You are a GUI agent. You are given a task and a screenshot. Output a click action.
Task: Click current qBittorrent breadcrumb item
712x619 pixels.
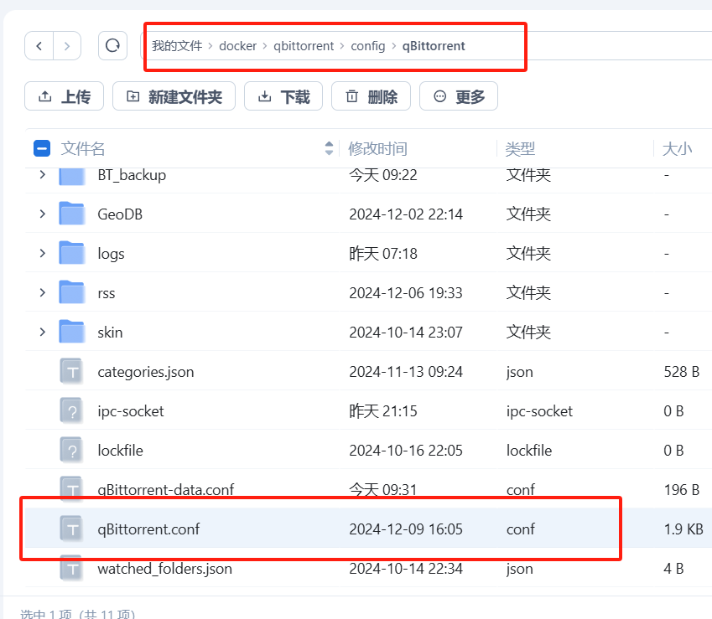(x=434, y=46)
